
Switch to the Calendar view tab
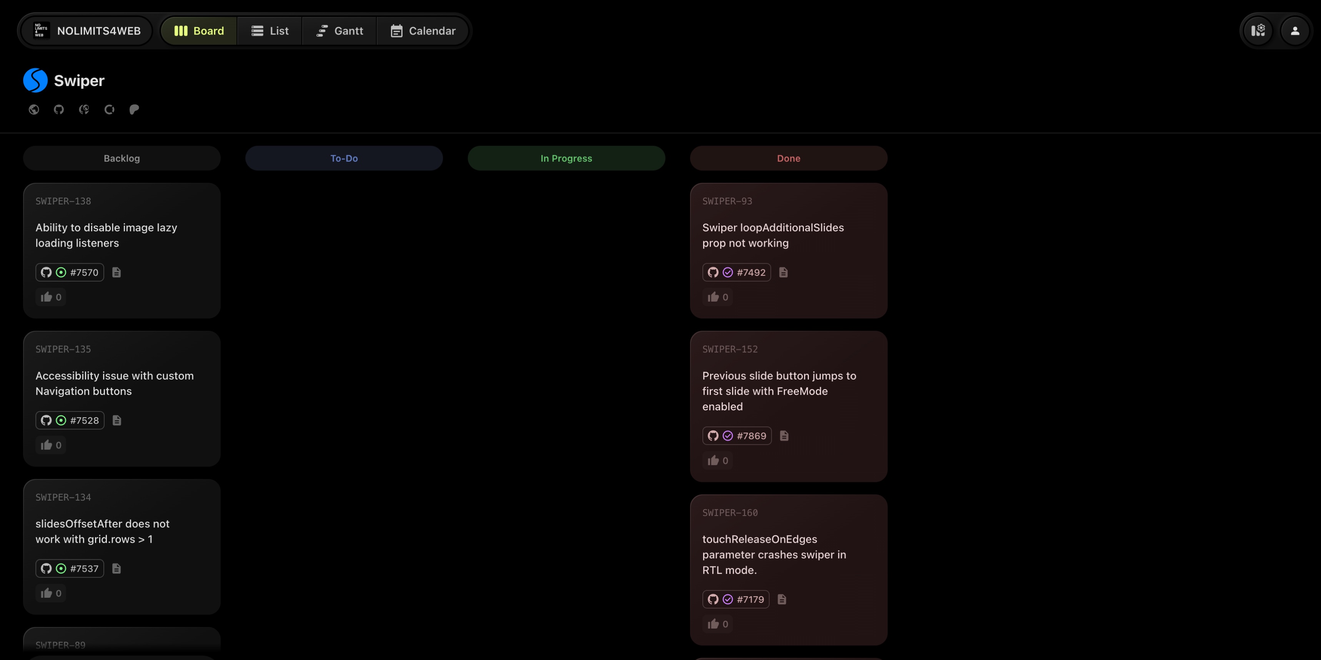[423, 31]
